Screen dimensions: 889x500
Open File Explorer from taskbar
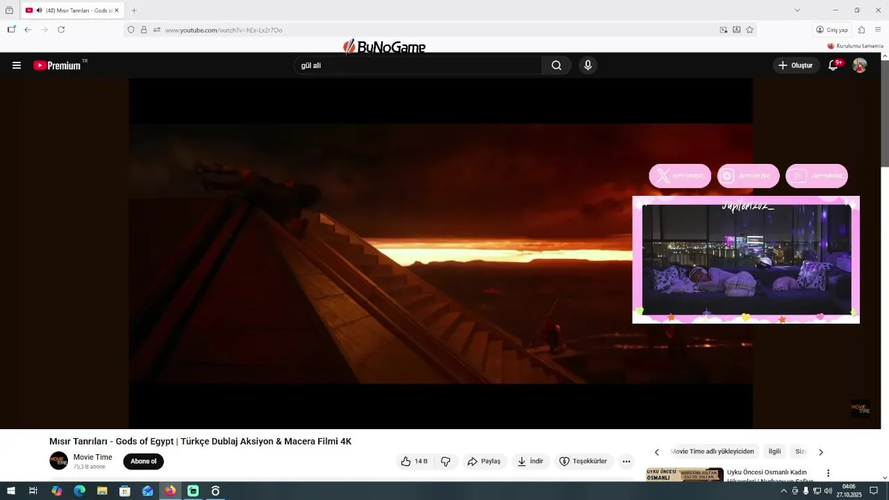click(x=102, y=491)
